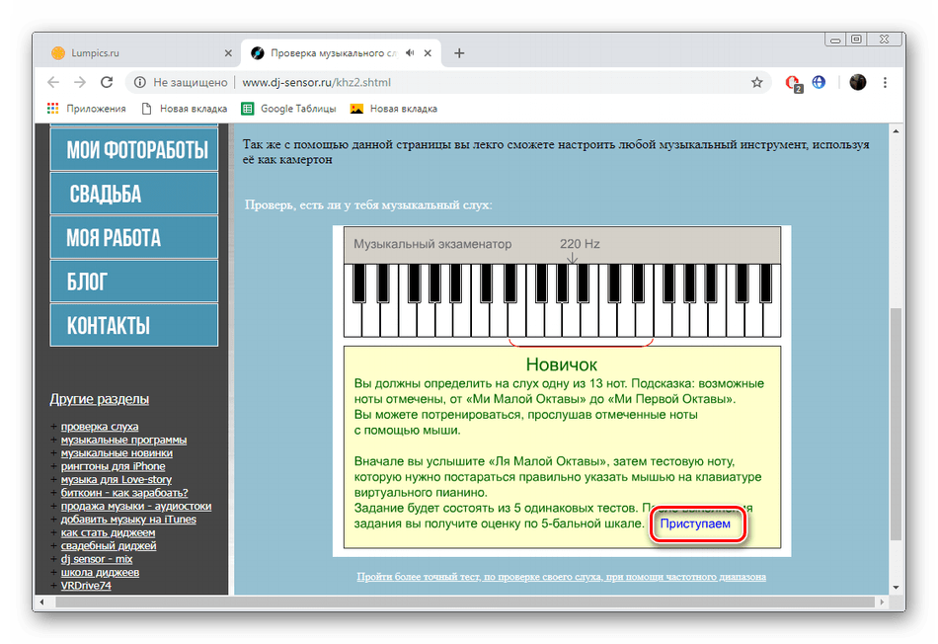Follow the link to the more precise hearing test
Viewport: 938px width, 644px height.
(561, 576)
